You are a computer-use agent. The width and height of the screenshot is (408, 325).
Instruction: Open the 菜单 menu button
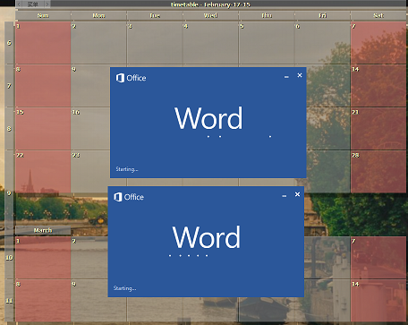[x=33, y=4]
